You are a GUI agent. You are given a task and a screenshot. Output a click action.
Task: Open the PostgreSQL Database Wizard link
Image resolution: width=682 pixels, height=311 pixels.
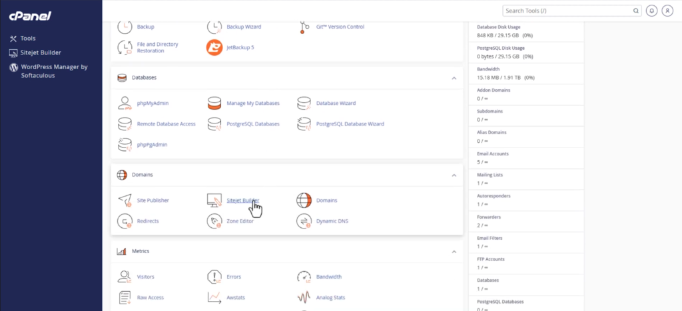click(350, 124)
